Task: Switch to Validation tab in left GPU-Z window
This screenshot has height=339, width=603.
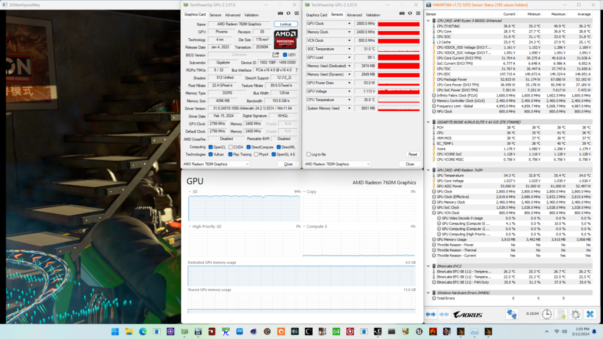Action: pyautogui.click(x=251, y=15)
